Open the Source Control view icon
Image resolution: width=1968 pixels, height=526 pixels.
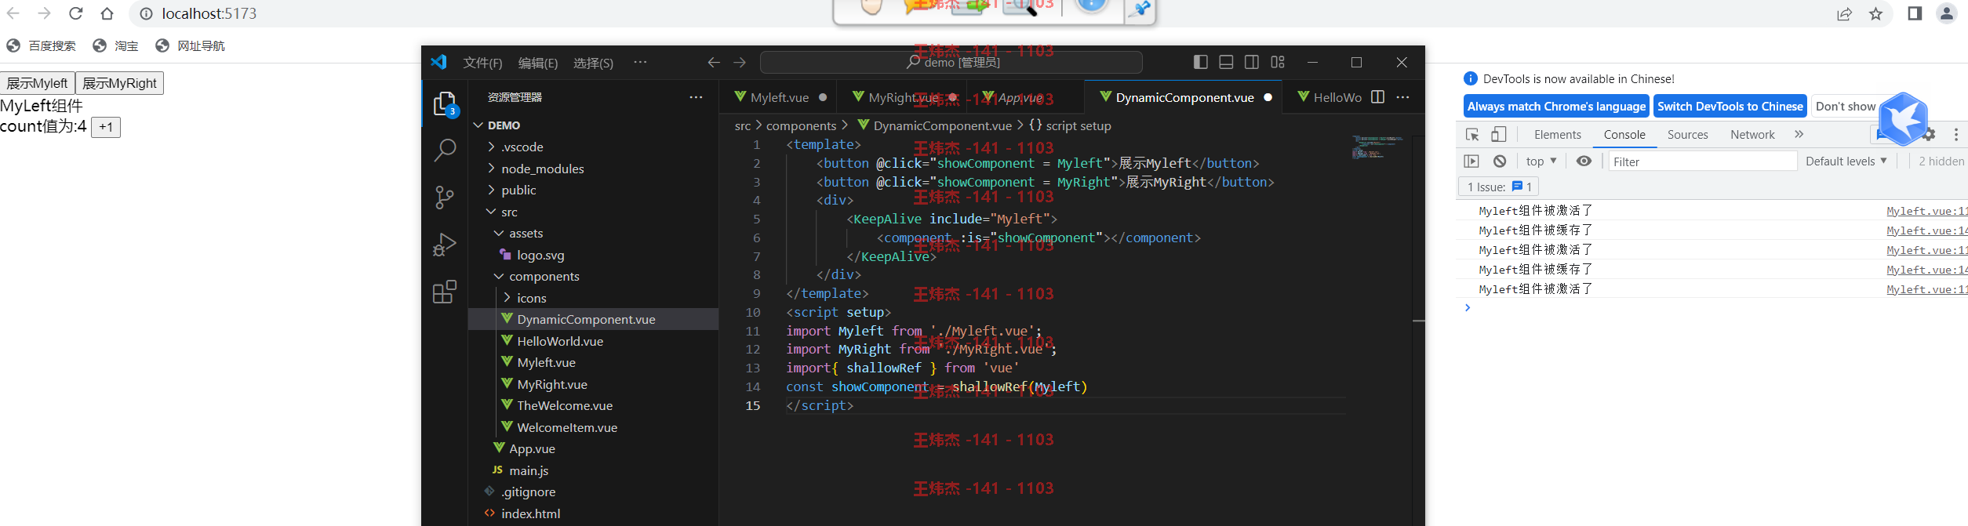445,197
